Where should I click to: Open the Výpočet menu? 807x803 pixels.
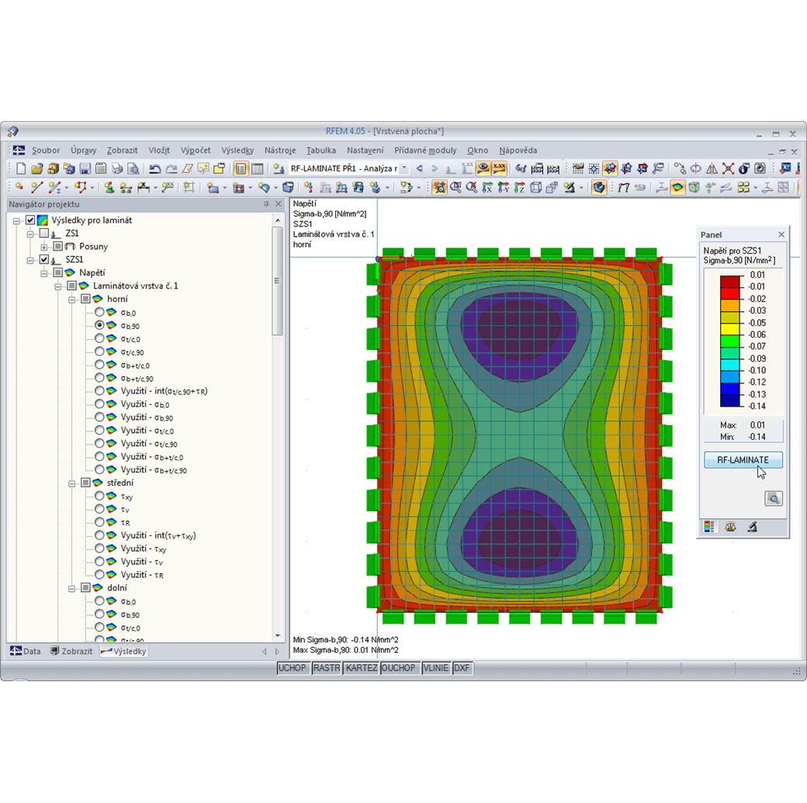195,151
